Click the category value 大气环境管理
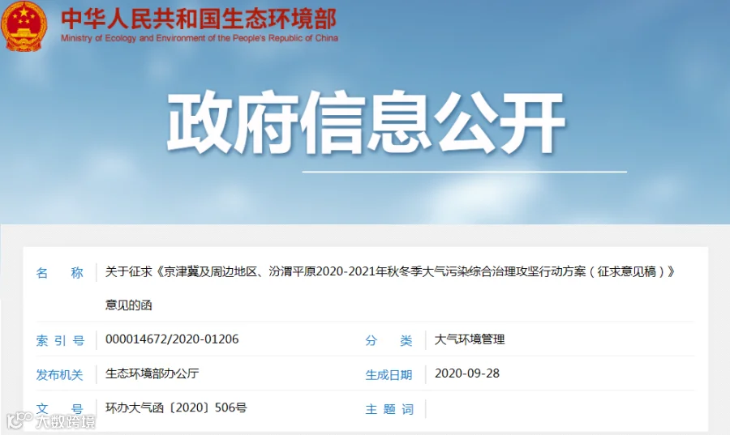730x435 pixels. coord(470,339)
